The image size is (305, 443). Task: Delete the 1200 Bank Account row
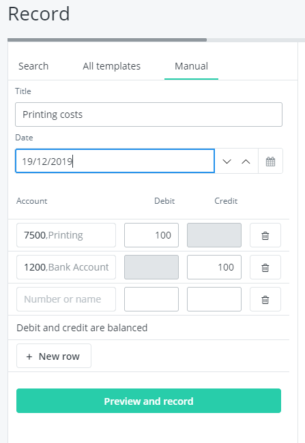tap(265, 267)
